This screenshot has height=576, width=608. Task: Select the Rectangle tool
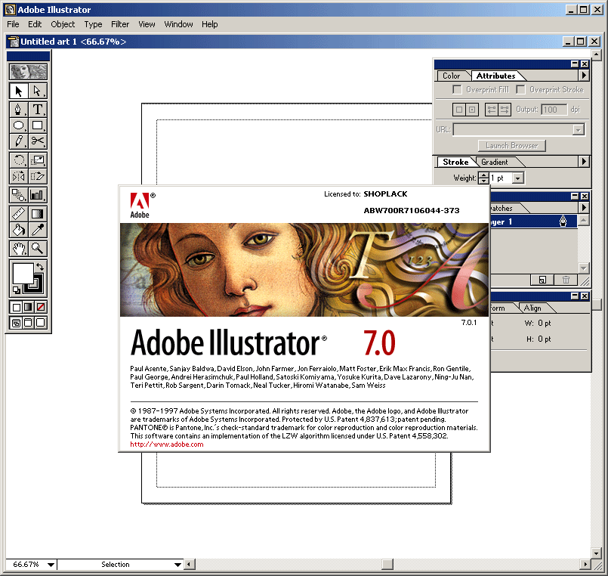pyautogui.click(x=38, y=125)
